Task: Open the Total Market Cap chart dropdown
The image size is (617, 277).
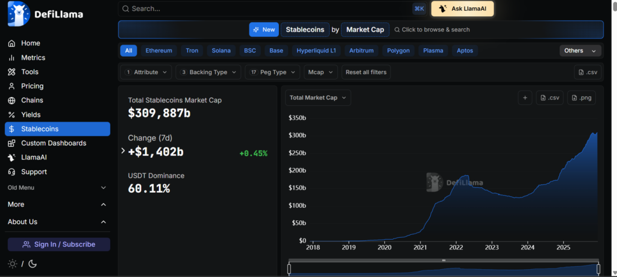Action: (318, 98)
